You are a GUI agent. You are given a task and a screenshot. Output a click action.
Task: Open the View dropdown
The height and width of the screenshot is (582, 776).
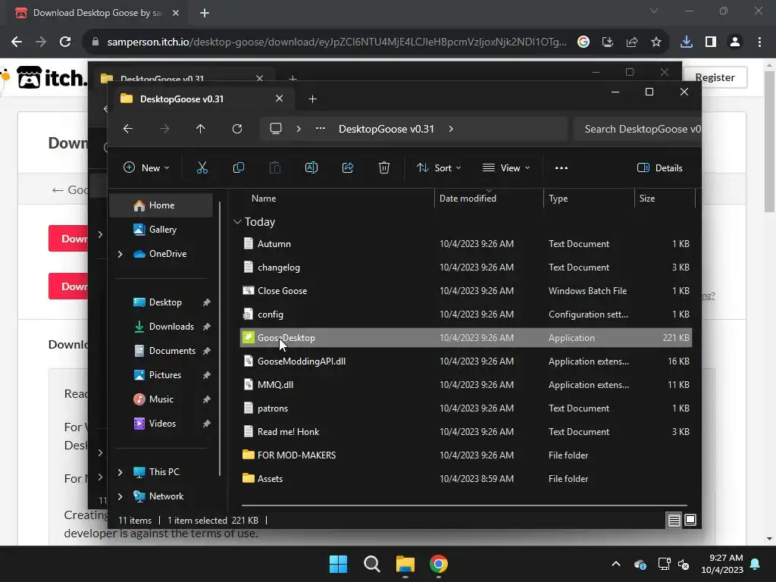click(506, 167)
